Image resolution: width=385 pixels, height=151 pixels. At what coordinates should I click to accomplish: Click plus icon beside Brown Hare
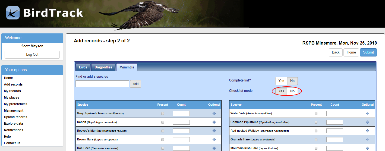214,140
